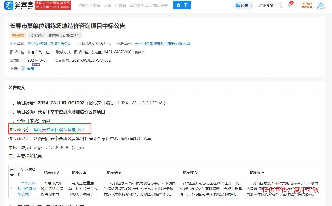Open the notification bell
The width and height of the screenshot is (332, 206).
(x=289, y=5)
